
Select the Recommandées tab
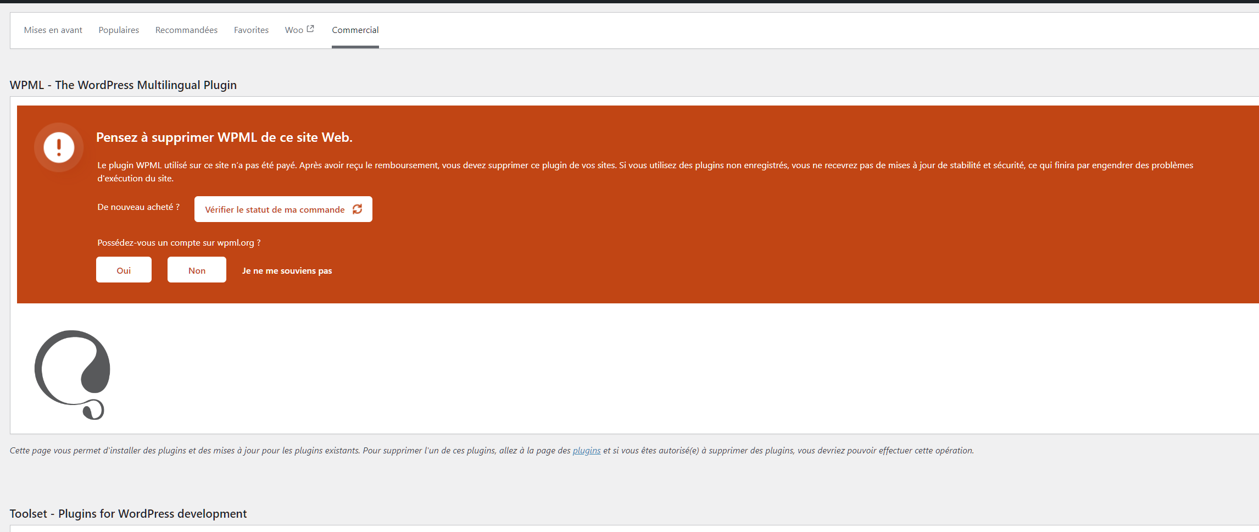pos(186,30)
